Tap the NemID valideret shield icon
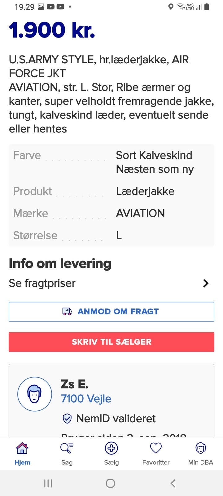The height and width of the screenshot is (496, 223). click(67, 418)
